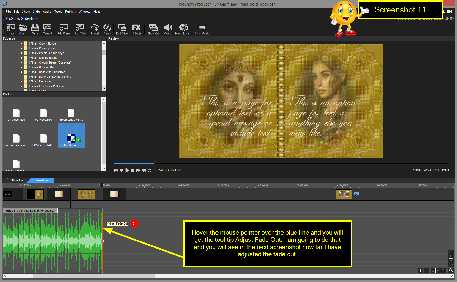The width and height of the screenshot is (457, 282).
Task: Click the fast forward preview button
Action: 138,170
